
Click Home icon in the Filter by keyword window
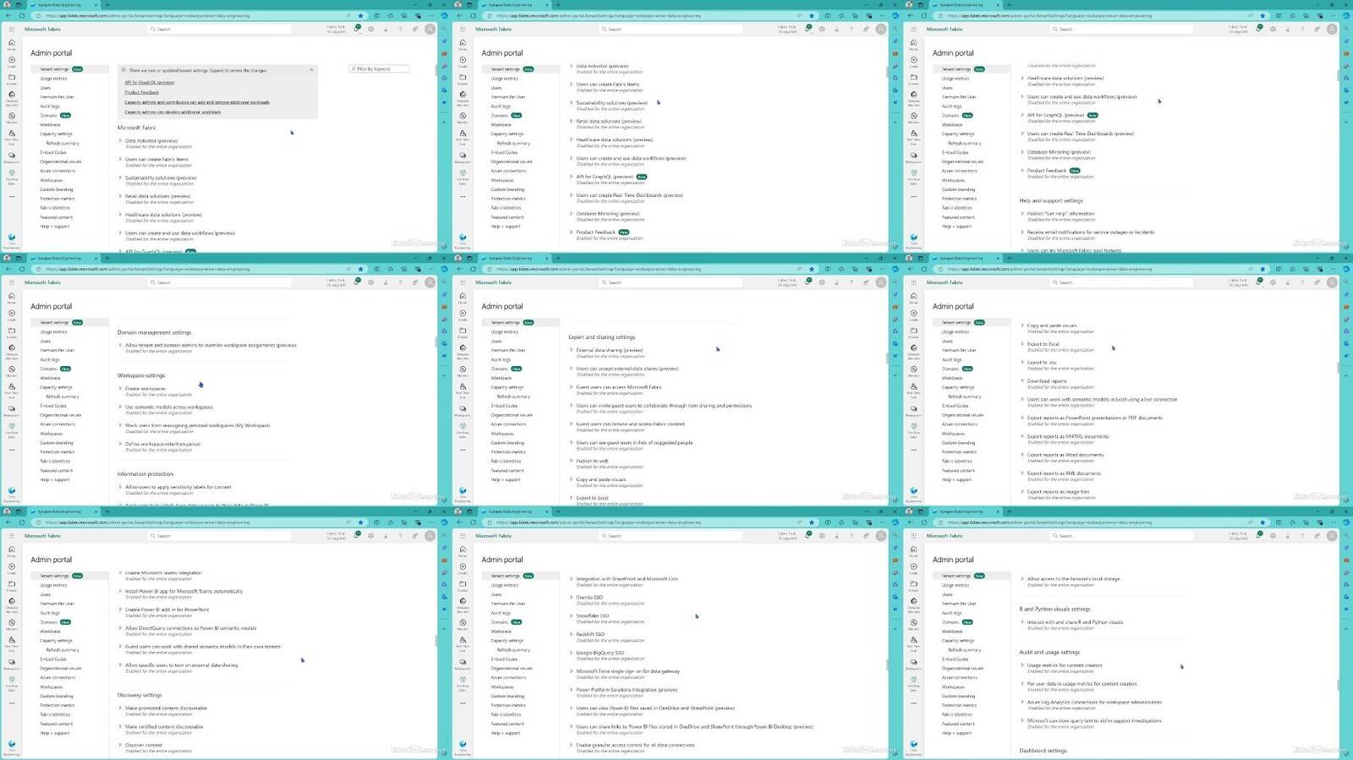point(11,43)
